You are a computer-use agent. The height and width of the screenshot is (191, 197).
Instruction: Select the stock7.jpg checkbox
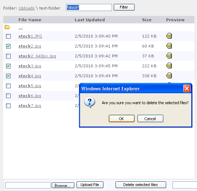point(8,106)
